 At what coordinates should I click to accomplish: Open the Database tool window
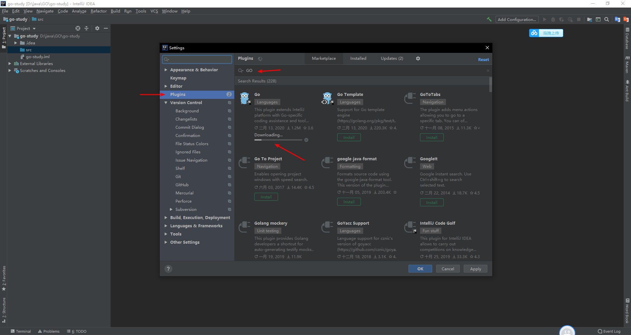coord(627,38)
